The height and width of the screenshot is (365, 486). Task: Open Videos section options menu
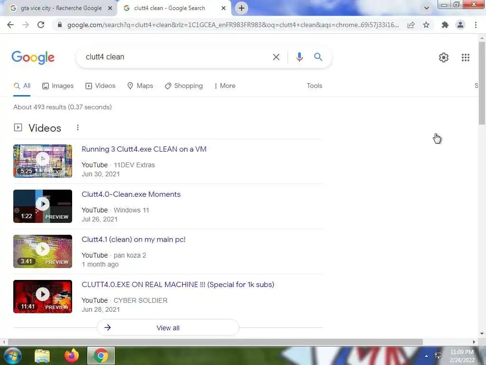78,127
